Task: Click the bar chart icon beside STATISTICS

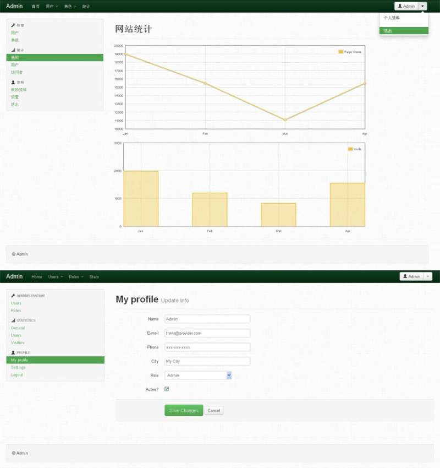Action: (13, 320)
